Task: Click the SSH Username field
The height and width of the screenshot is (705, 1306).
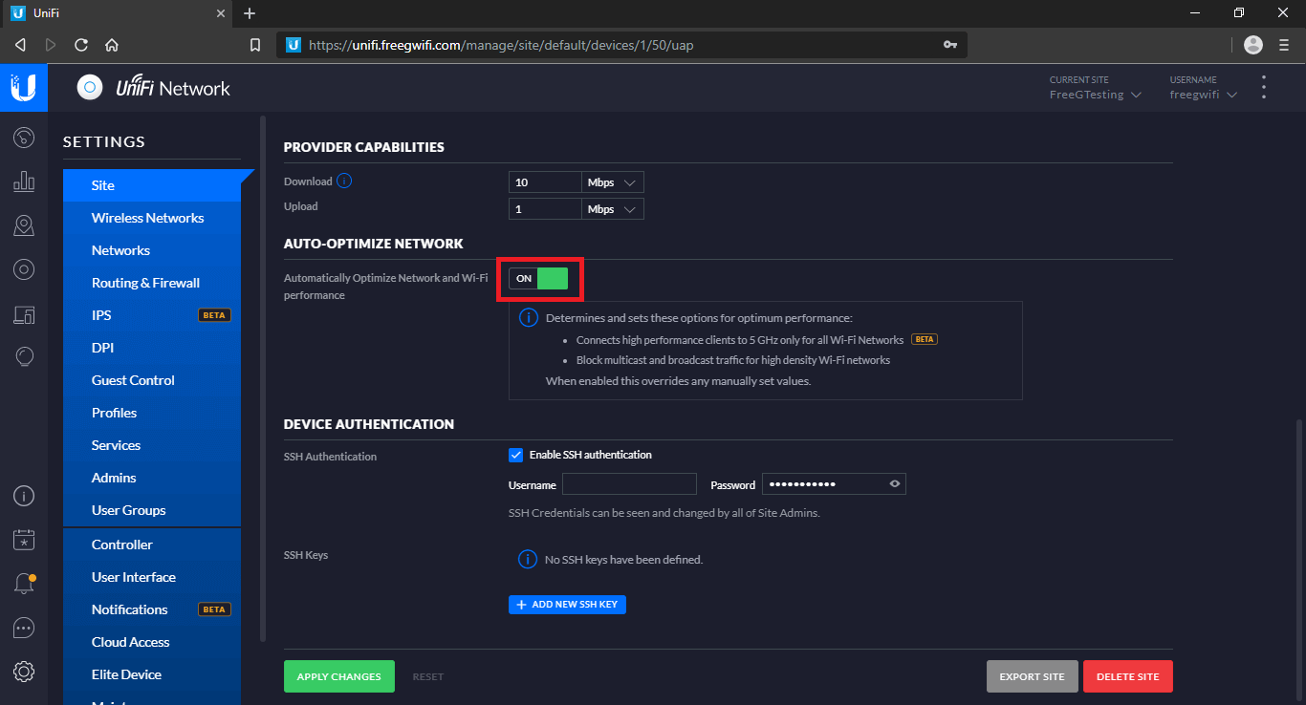Action: [629, 483]
